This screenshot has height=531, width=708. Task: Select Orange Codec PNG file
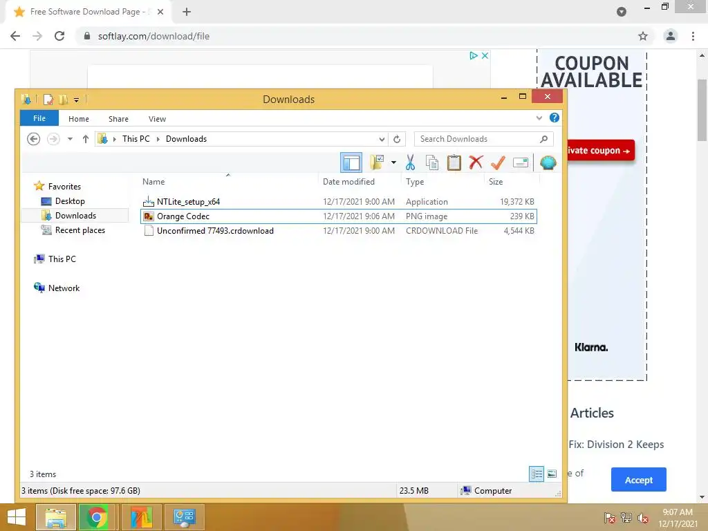[339, 216]
